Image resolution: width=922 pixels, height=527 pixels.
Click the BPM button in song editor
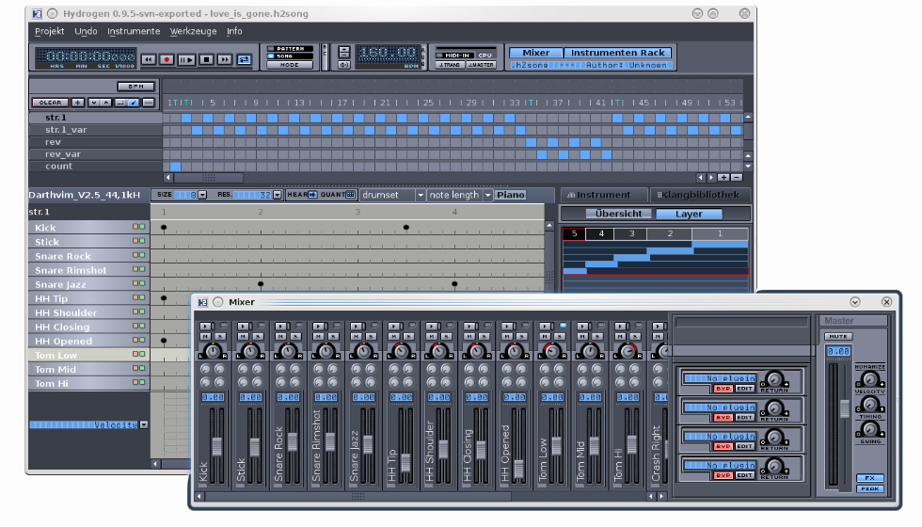(135, 87)
